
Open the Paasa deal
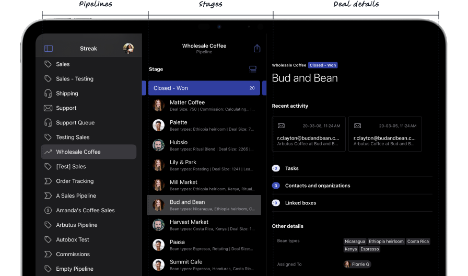pyautogui.click(x=204, y=245)
